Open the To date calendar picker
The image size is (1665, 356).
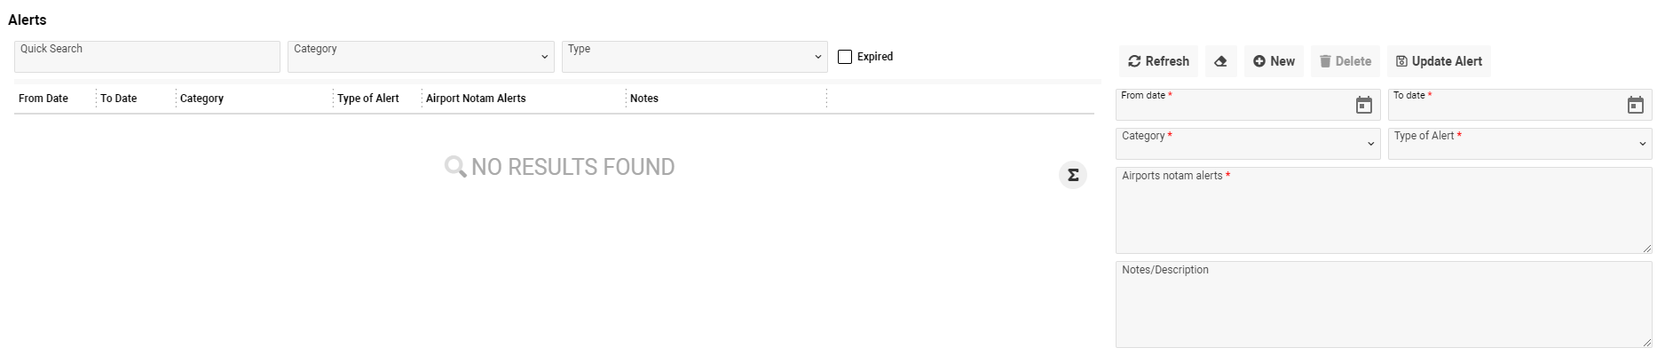(x=1635, y=106)
